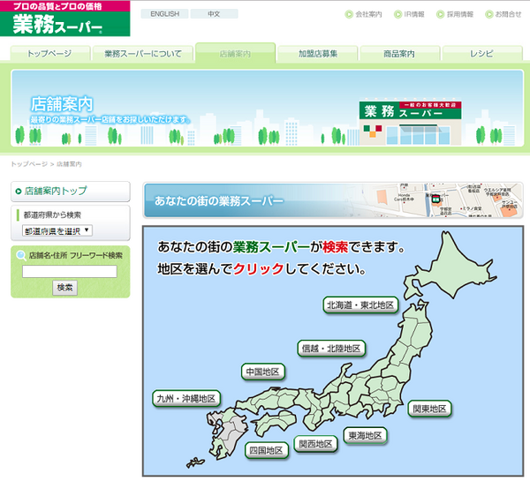Switch site language to 中文

click(x=214, y=14)
